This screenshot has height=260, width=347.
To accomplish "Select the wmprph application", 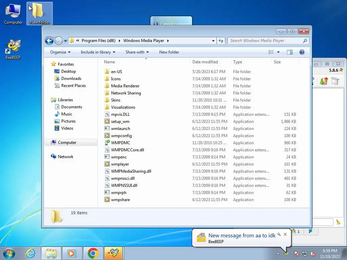I will (x=119, y=193).
